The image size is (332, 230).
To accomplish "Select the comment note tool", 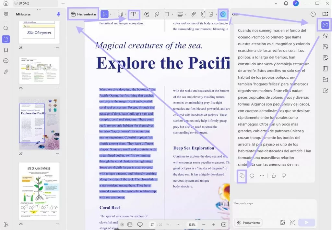I will click(147, 14).
